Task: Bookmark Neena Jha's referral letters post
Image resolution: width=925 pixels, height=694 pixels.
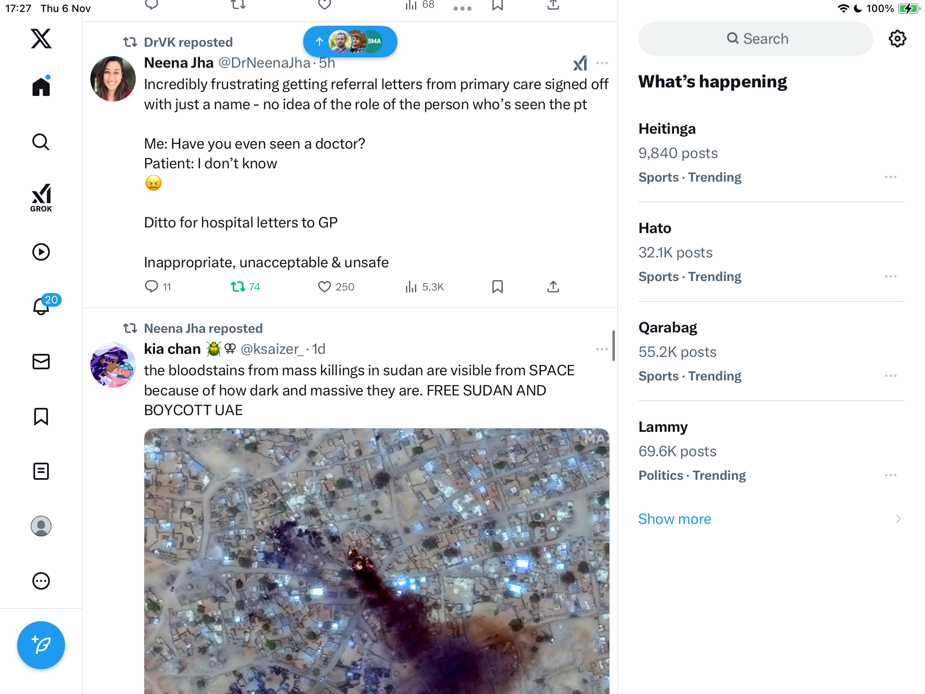Action: pos(497,287)
